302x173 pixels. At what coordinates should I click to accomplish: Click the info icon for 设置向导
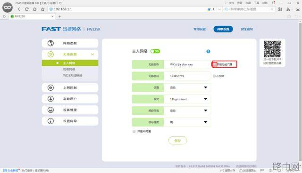pos(50,121)
